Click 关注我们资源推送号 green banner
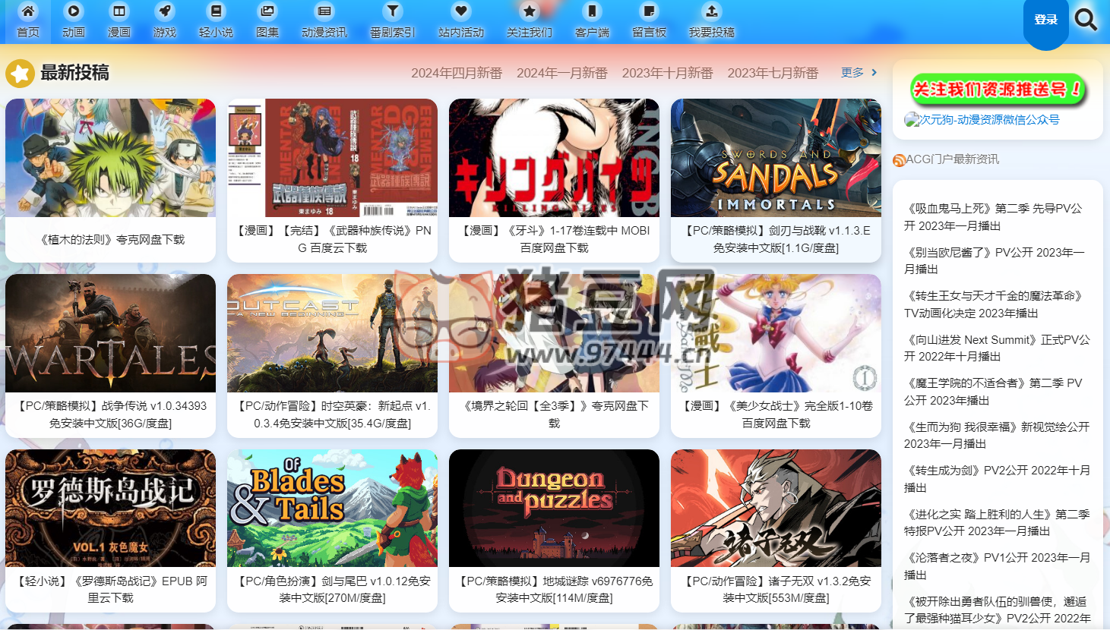The height and width of the screenshot is (630, 1110). click(998, 90)
